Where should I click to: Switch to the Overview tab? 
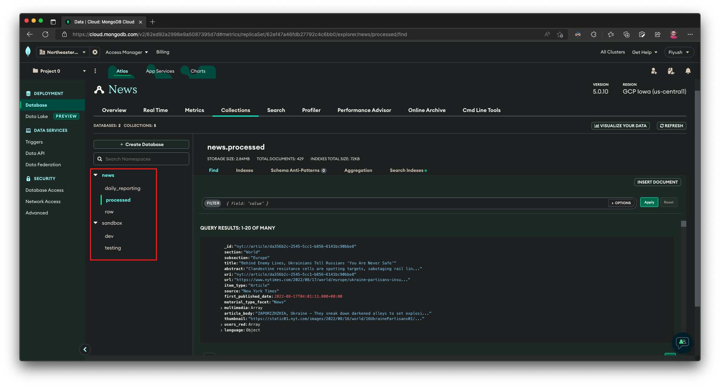pos(114,110)
